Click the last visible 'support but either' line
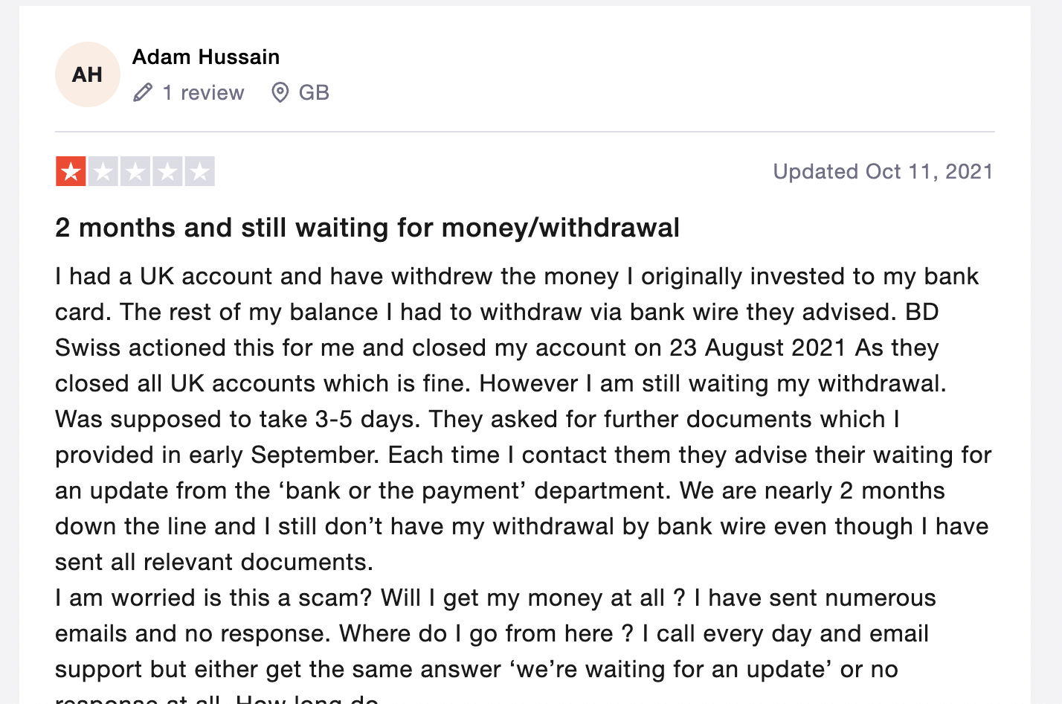This screenshot has height=704, width=1062. point(477,670)
